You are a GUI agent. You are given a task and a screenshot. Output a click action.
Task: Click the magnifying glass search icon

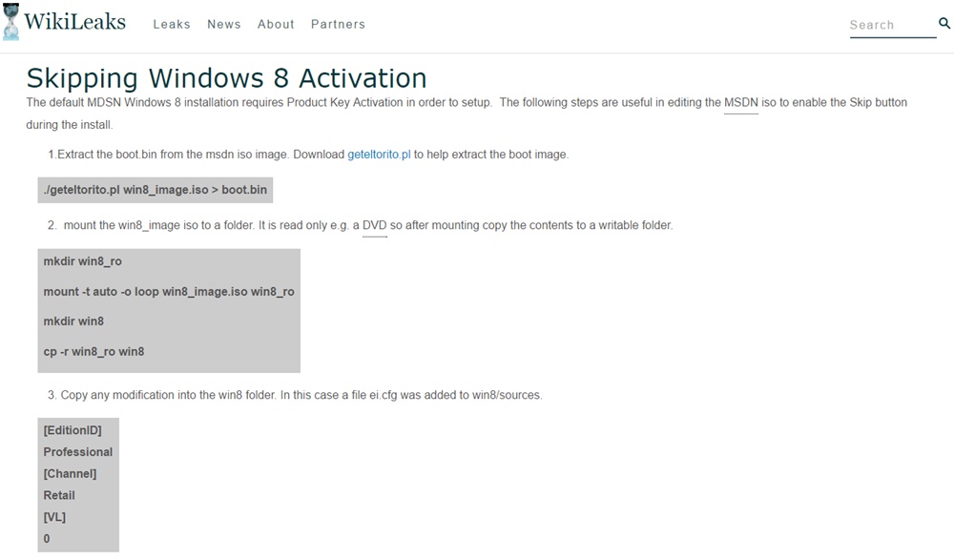[944, 23]
